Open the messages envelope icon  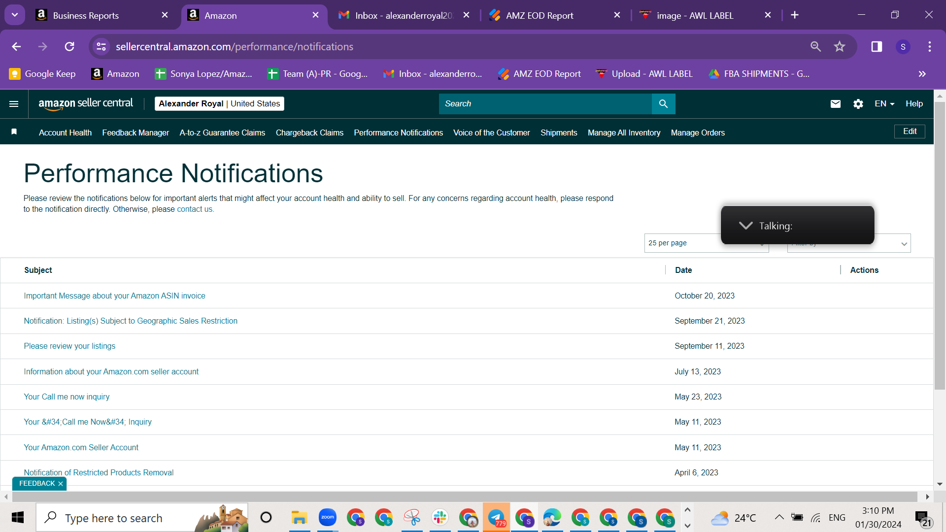coord(835,104)
